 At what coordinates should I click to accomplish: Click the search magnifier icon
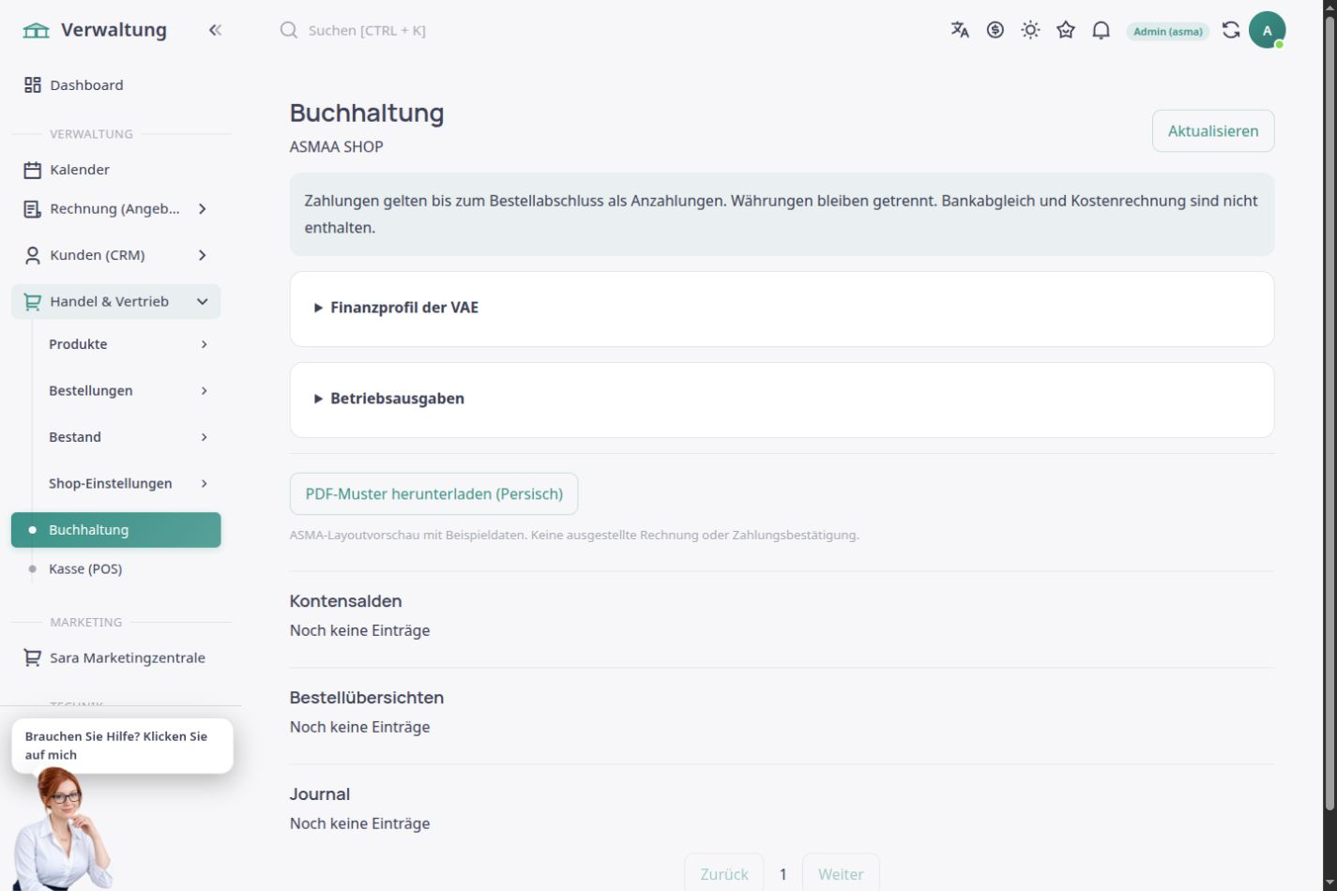(289, 30)
